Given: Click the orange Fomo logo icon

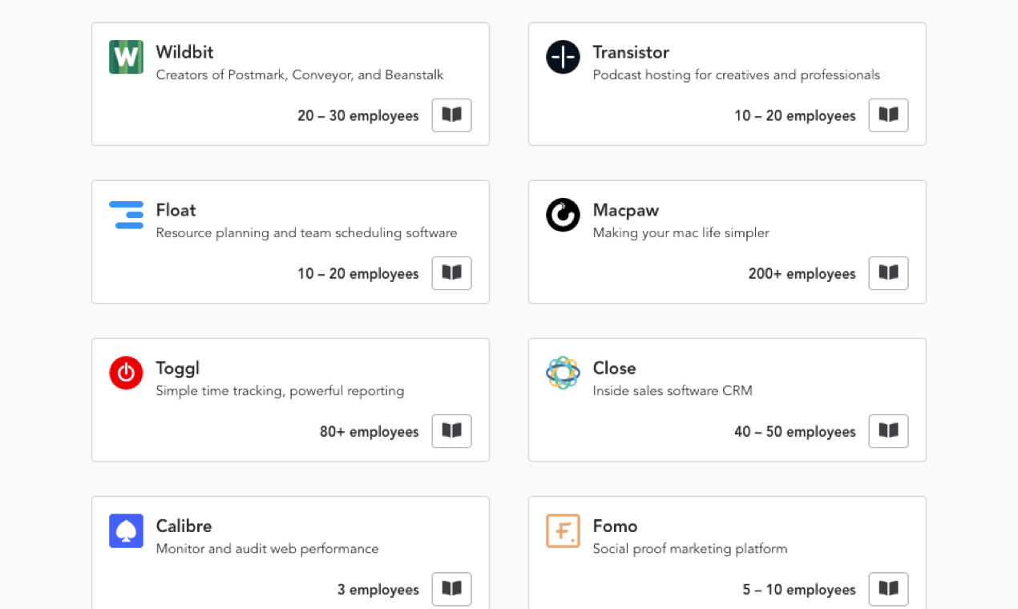Looking at the screenshot, I should (563, 530).
